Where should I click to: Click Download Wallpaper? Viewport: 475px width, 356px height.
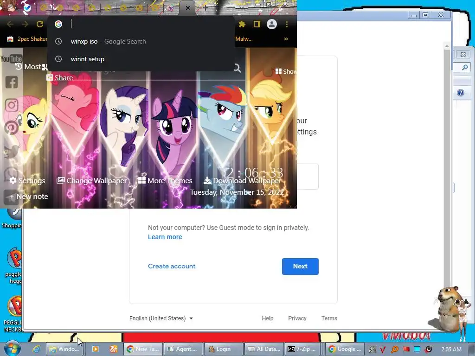[242, 180]
